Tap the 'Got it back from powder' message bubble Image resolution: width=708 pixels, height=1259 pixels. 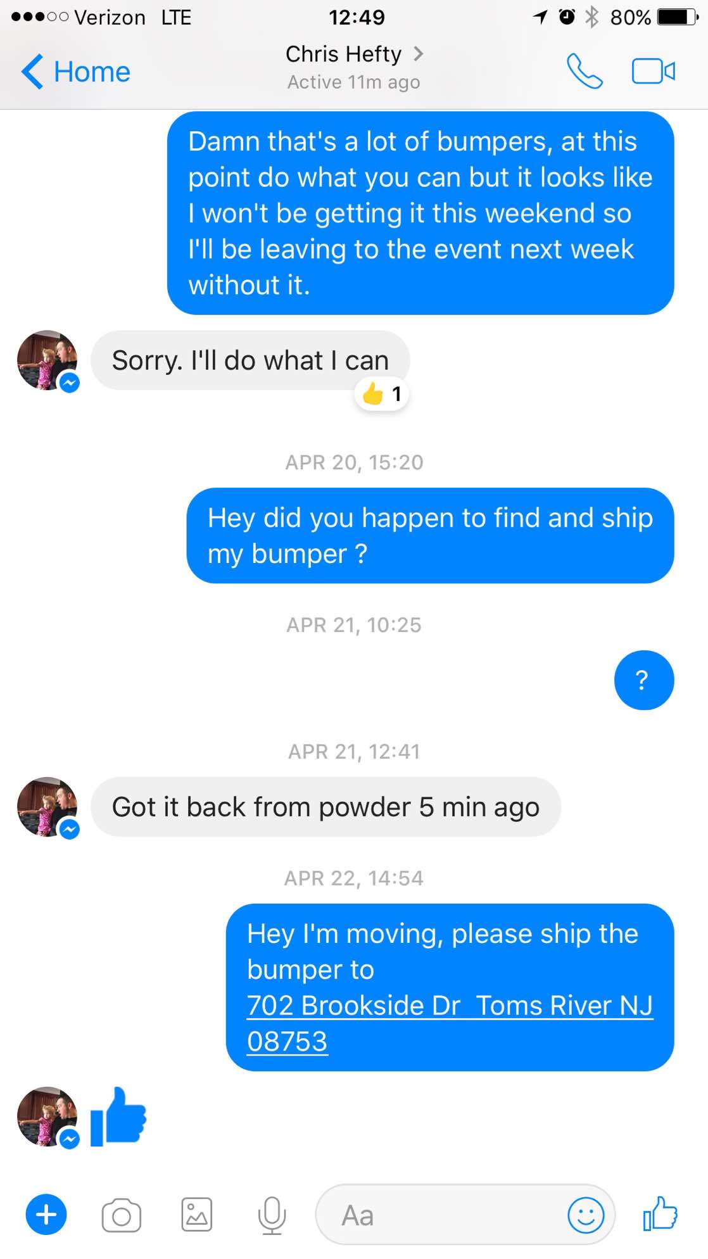pyautogui.click(x=326, y=807)
